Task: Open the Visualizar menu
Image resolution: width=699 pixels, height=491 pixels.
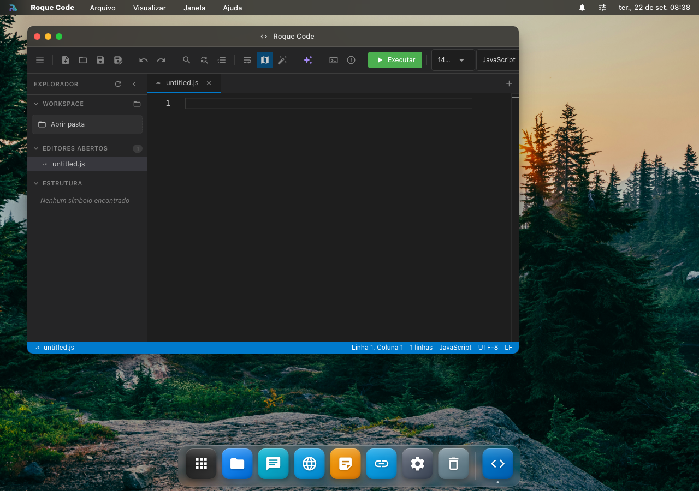Action: (150, 8)
